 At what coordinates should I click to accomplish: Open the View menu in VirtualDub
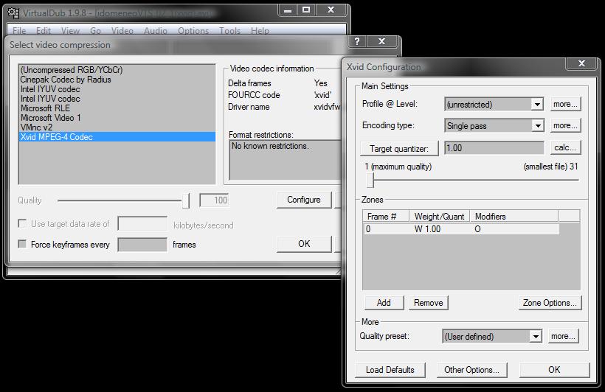(70, 31)
